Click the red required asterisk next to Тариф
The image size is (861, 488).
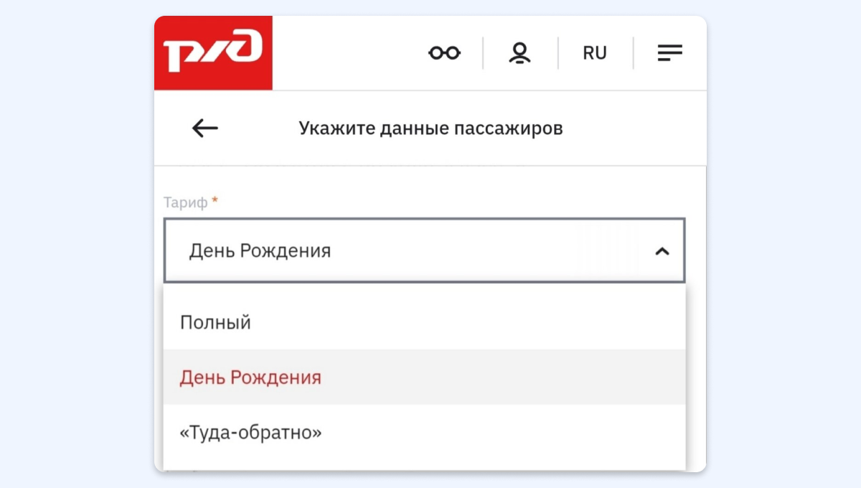coord(215,202)
